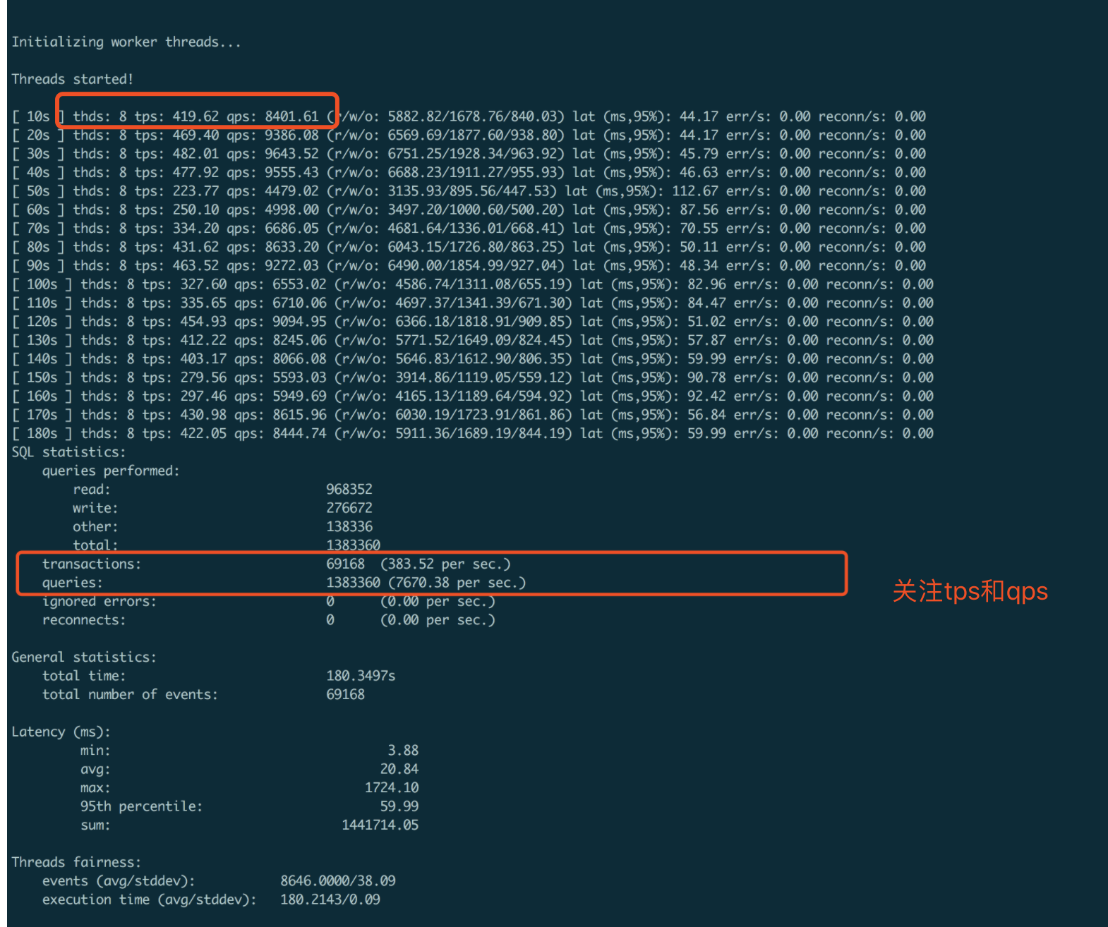Click the 'Threads started!' text
Screen dimensions: 1108x927
(x=72, y=79)
